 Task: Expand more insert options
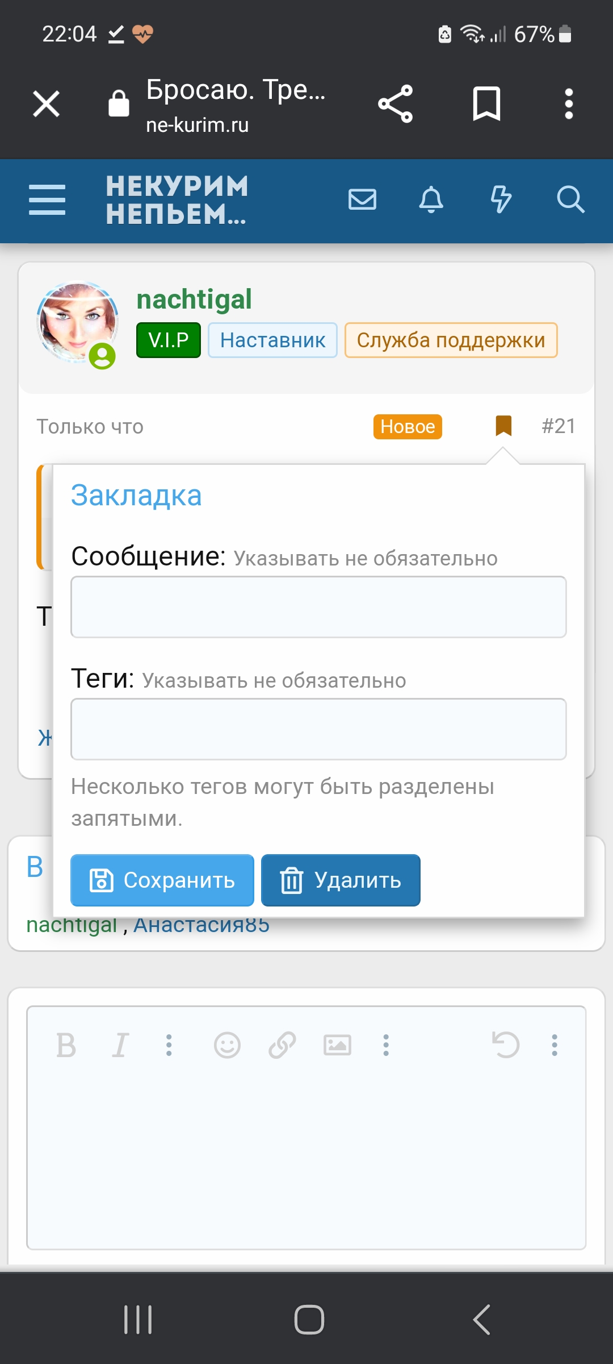[x=386, y=1045]
